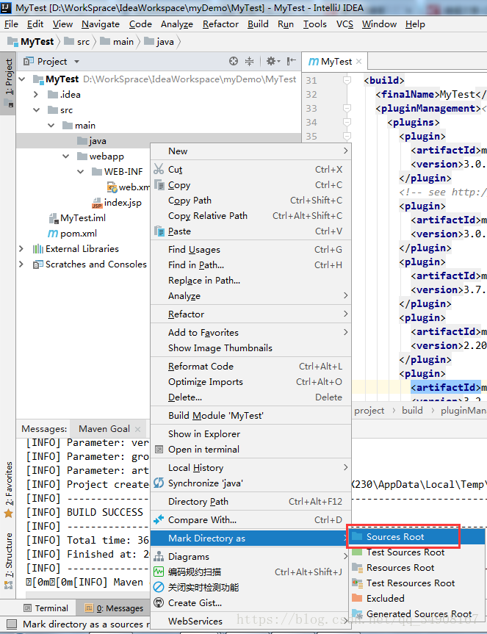Click the build breadcrumb below editor
The width and height of the screenshot is (487, 634).
[412, 411]
